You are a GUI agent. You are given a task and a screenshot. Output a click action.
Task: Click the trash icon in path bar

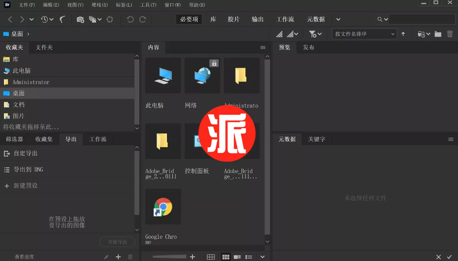[x=450, y=34]
